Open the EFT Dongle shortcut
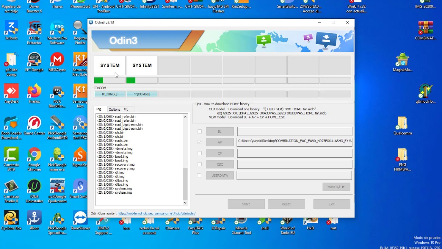Viewport: 442px width, 249px height. point(34,62)
